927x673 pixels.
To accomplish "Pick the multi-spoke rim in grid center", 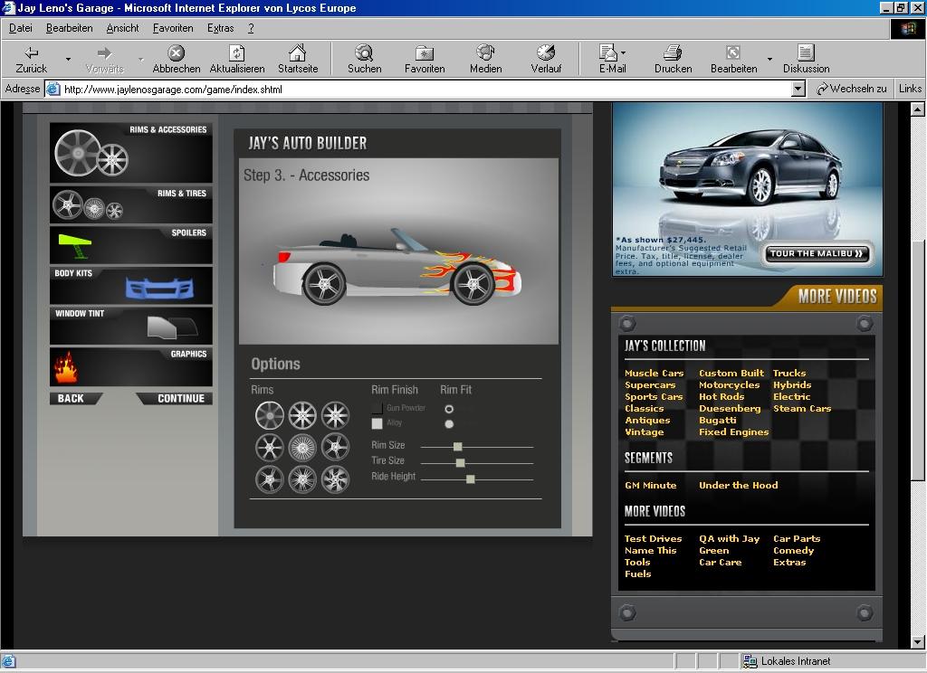I will (302, 447).
